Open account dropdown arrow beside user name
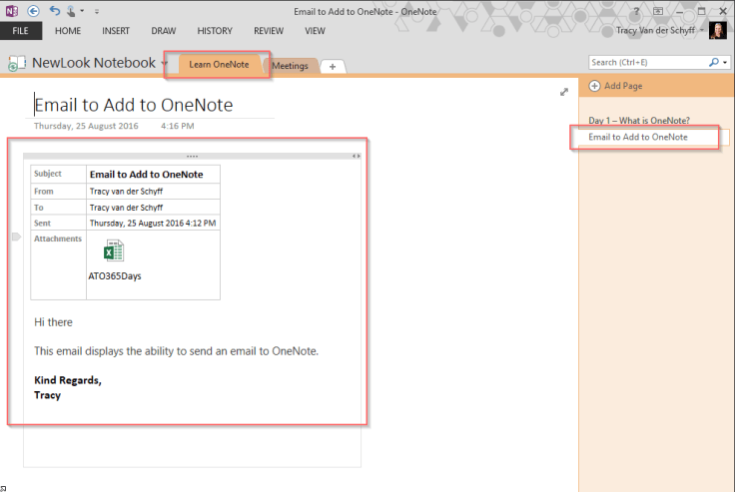 point(702,31)
